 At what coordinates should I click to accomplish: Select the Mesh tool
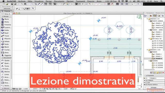(x=6, y=47)
